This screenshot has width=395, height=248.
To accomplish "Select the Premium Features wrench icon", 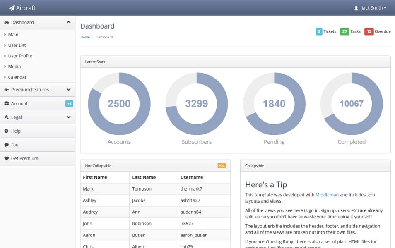I will pyautogui.click(x=7, y=89).
